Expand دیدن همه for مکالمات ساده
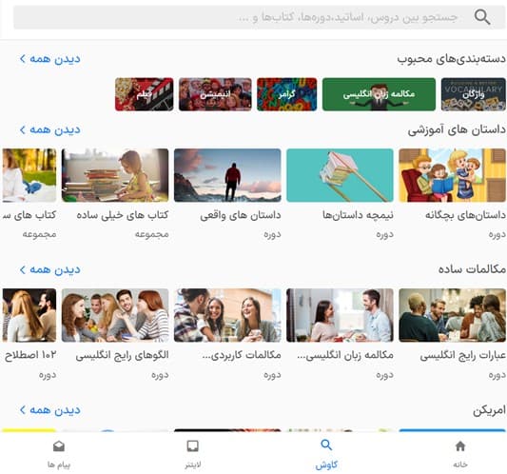Screen dimensions: 507x474 [49, 269]
